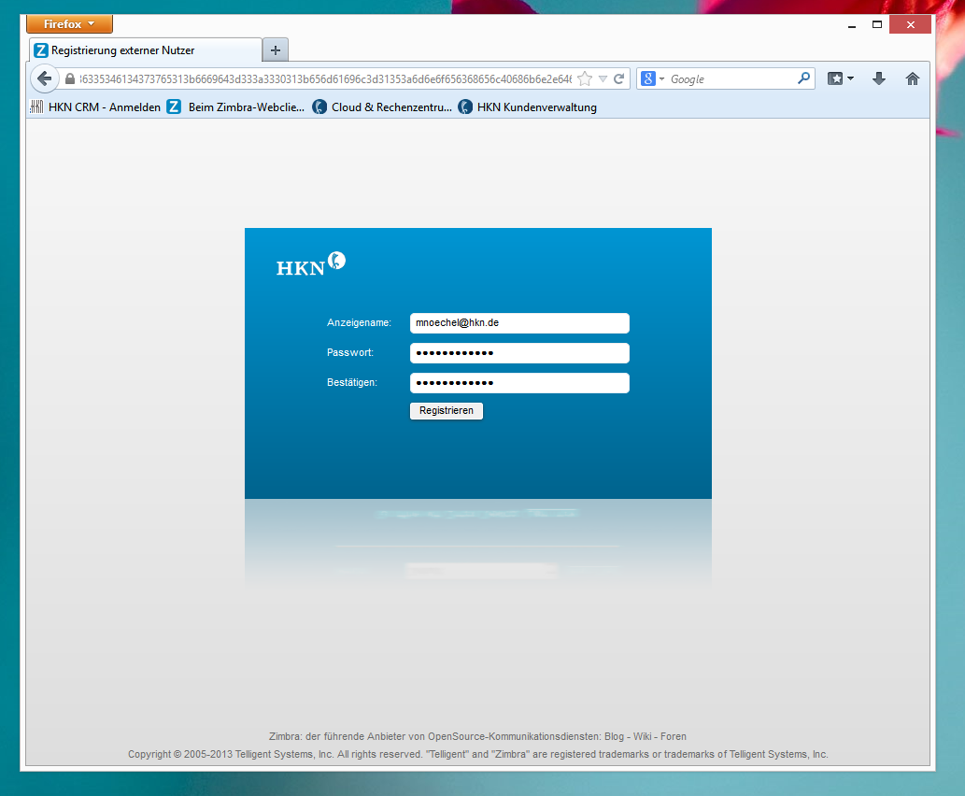
Task: Expand the URL history dropdown arrow
Action: (x=603, y=79)
